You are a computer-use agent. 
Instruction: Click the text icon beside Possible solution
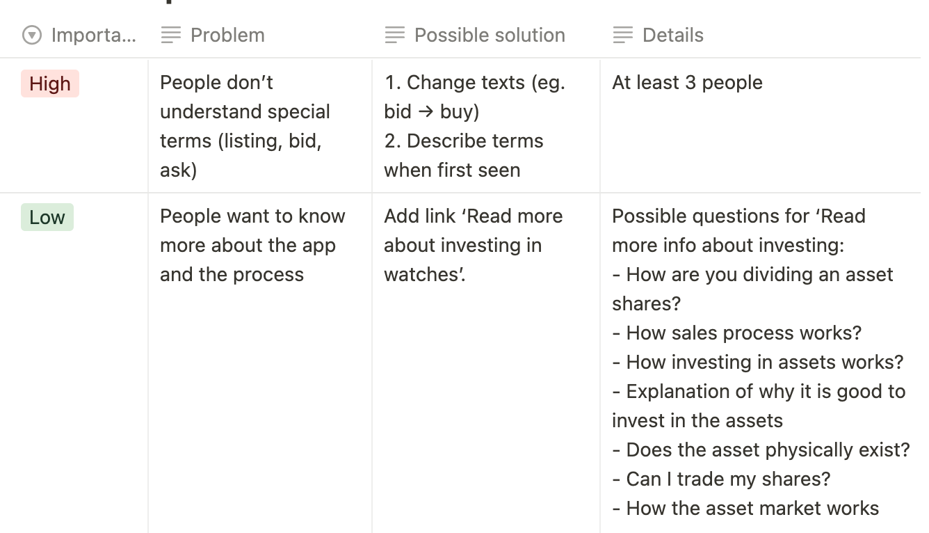coord(394,35)
